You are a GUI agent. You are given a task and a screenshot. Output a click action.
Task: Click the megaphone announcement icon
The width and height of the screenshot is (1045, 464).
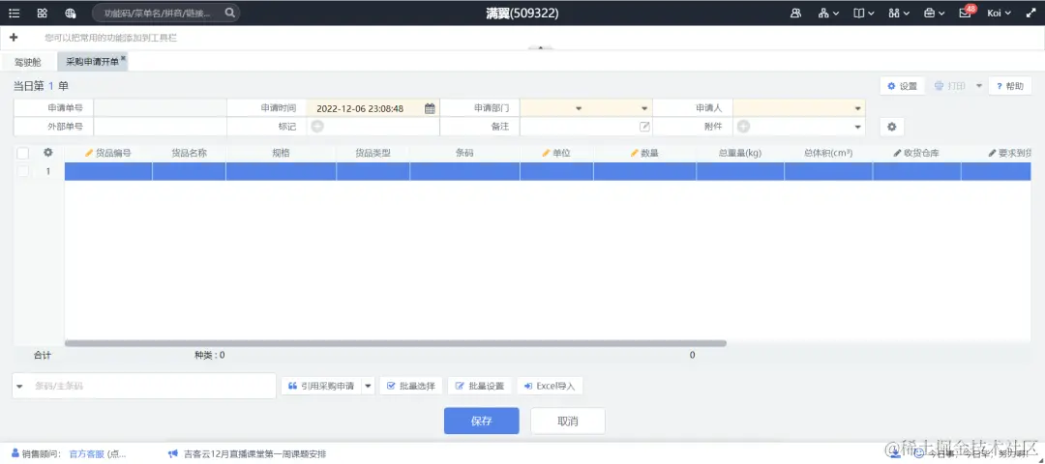click(x=173, y=454)
